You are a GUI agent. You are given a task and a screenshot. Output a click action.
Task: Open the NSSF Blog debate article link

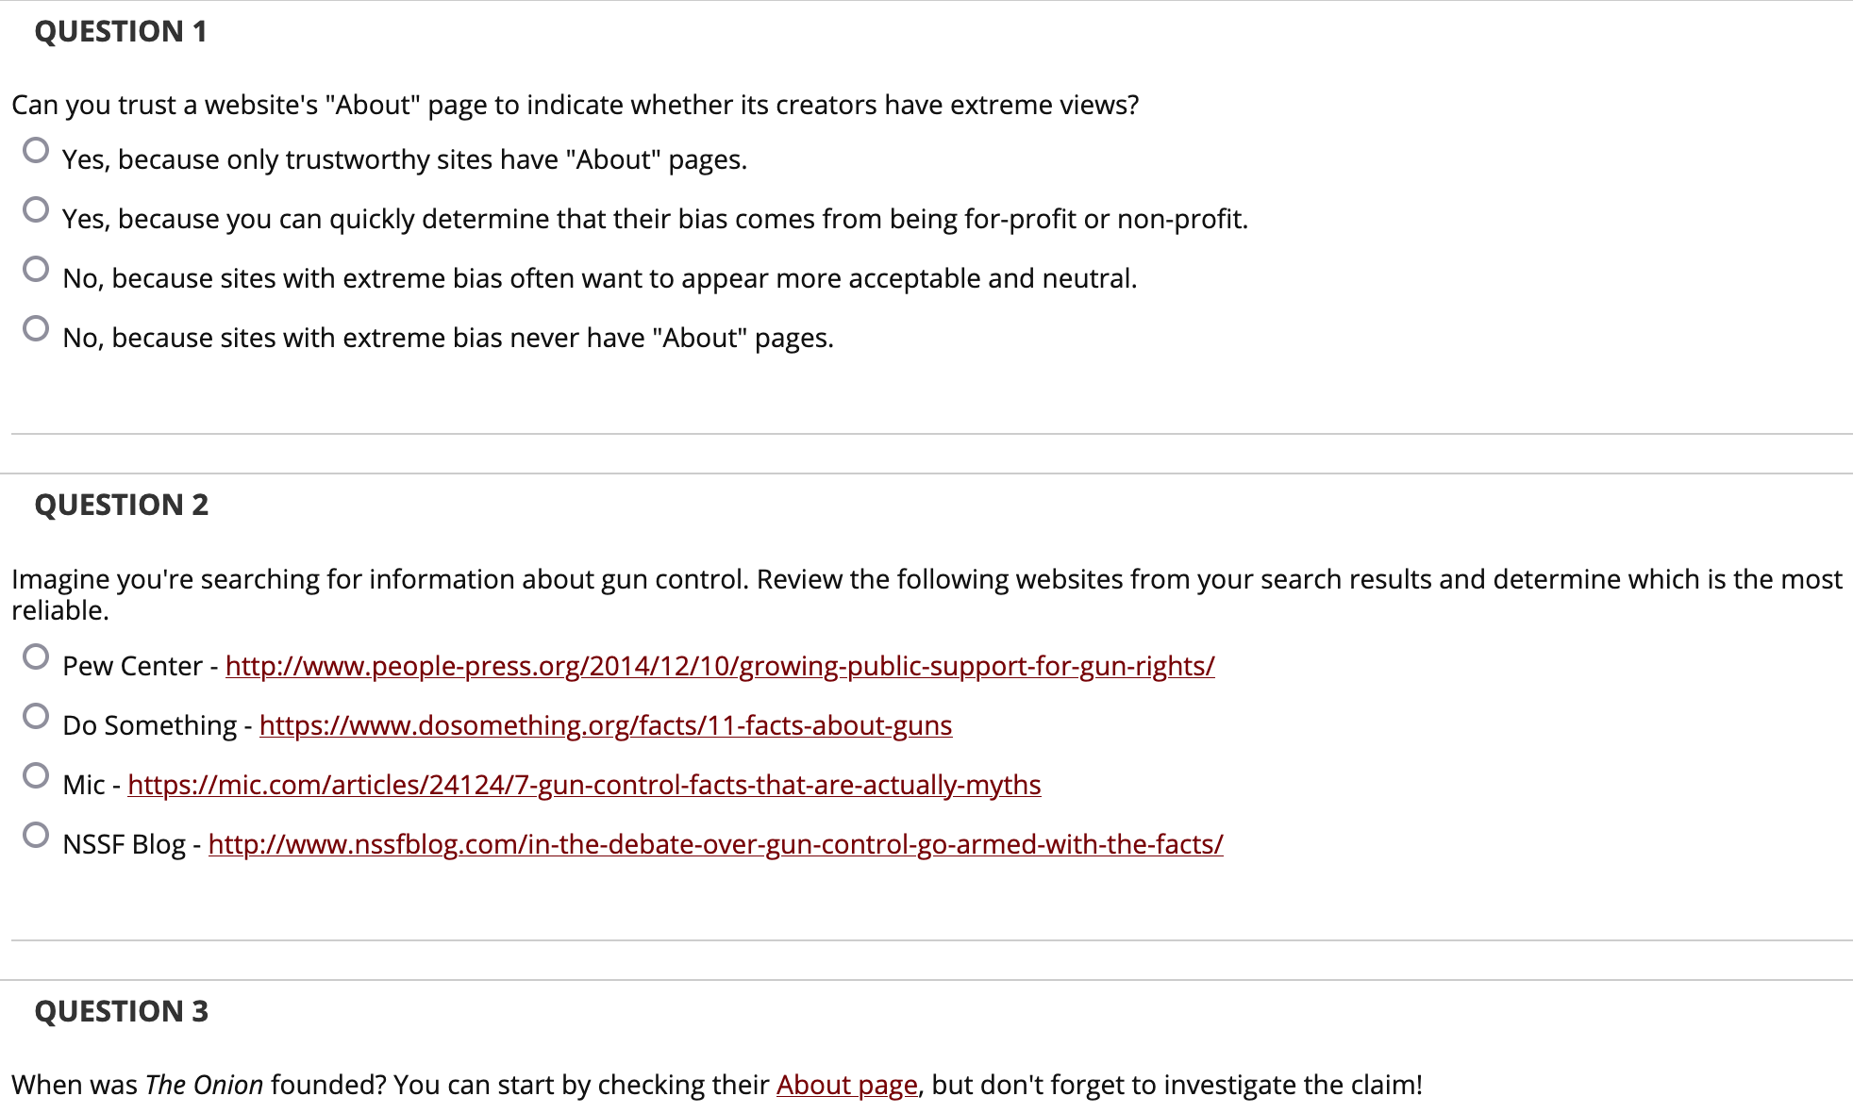(x=714, y=844)
